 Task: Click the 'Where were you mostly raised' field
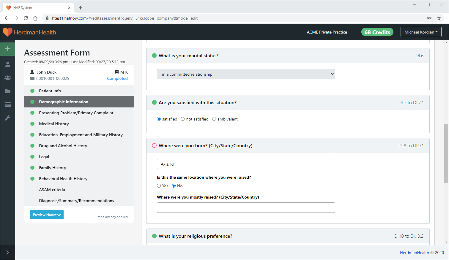(246, 208)
